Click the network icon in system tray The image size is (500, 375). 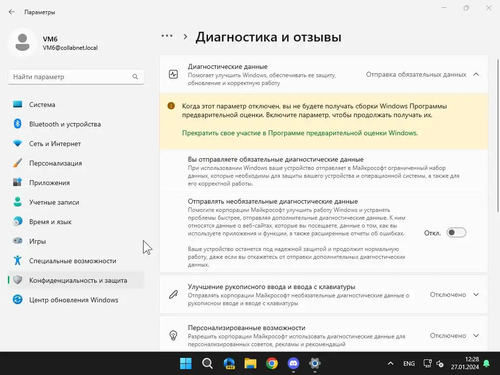(428, 363)
